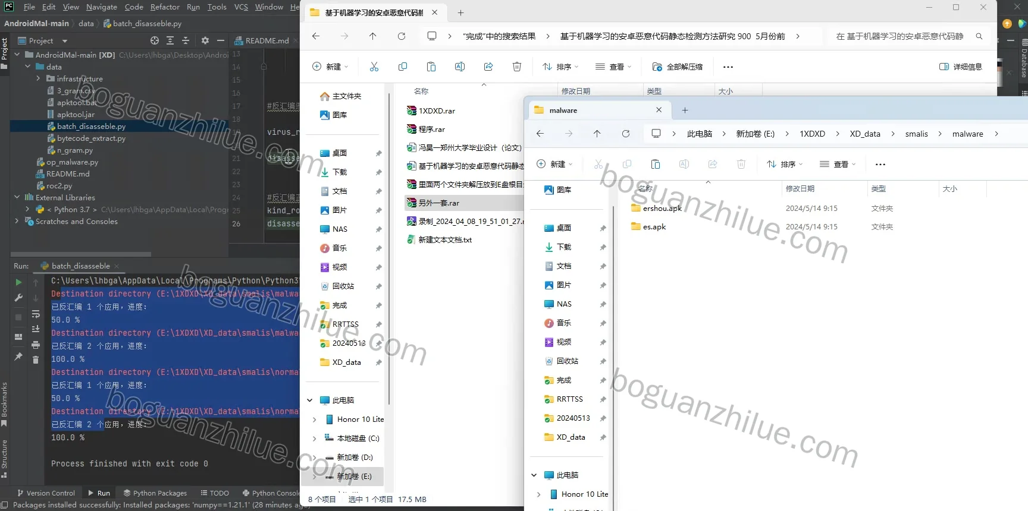Open the VCS menu in PyCharm
1028x511 pixels.
[241, 7]
